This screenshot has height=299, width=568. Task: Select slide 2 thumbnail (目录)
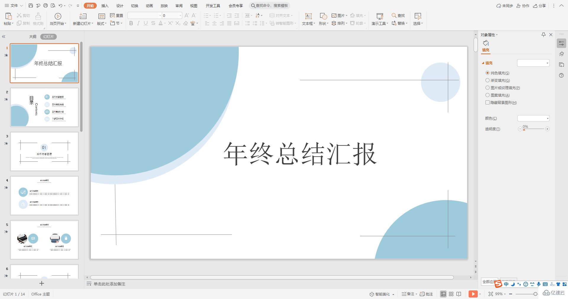(44, 107)
